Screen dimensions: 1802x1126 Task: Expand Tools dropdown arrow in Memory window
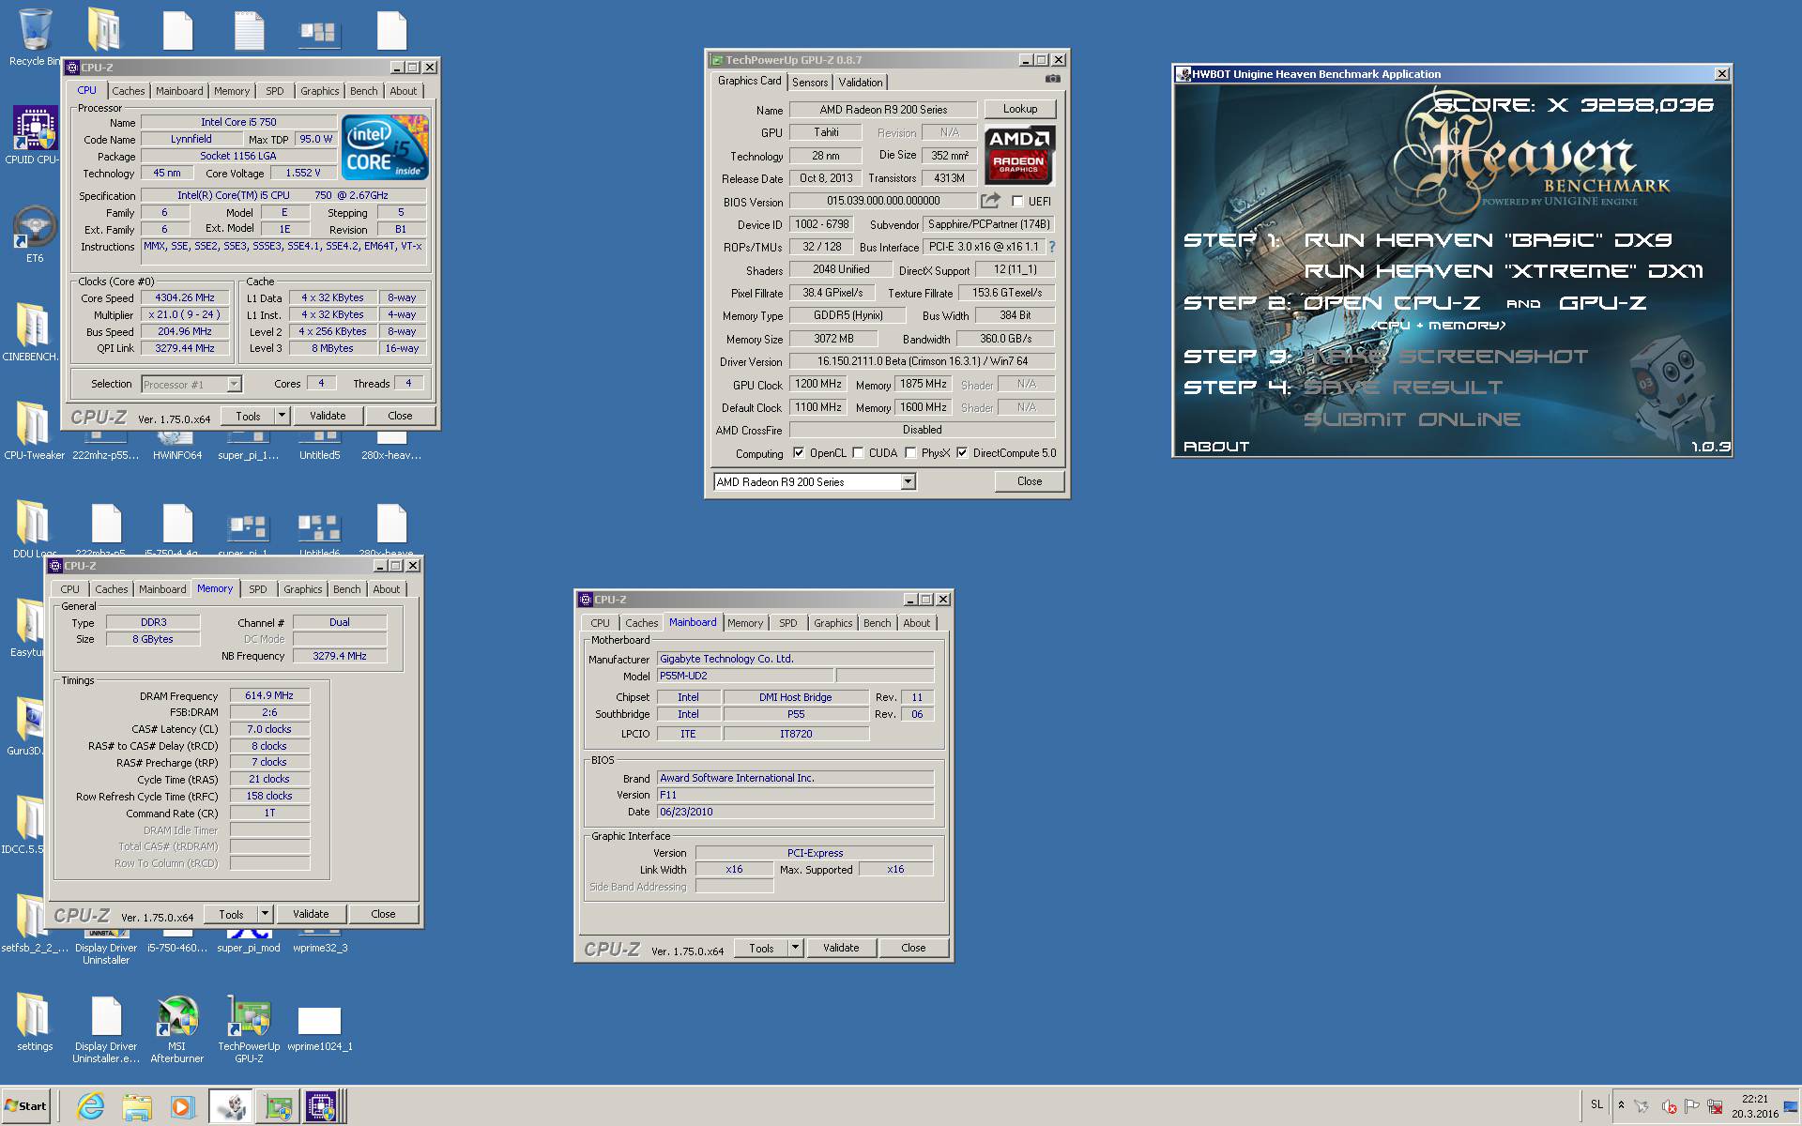point(265,914)
